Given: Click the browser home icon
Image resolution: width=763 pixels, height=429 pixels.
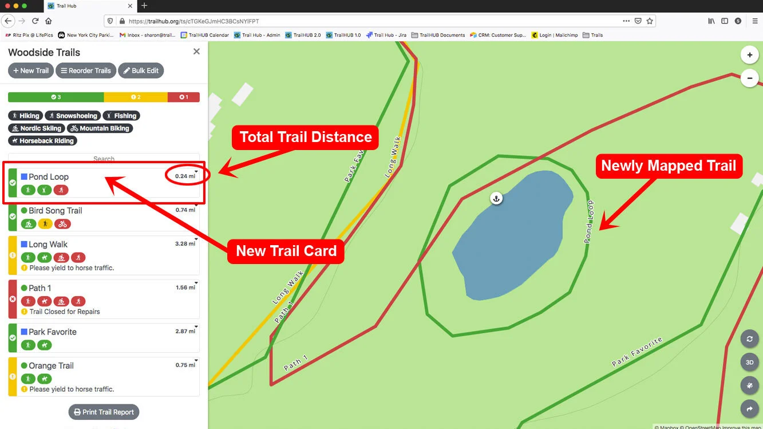Looking at the screenshot, I should [49, 21].
